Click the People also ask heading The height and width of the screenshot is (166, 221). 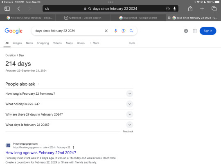pos(20,84)
